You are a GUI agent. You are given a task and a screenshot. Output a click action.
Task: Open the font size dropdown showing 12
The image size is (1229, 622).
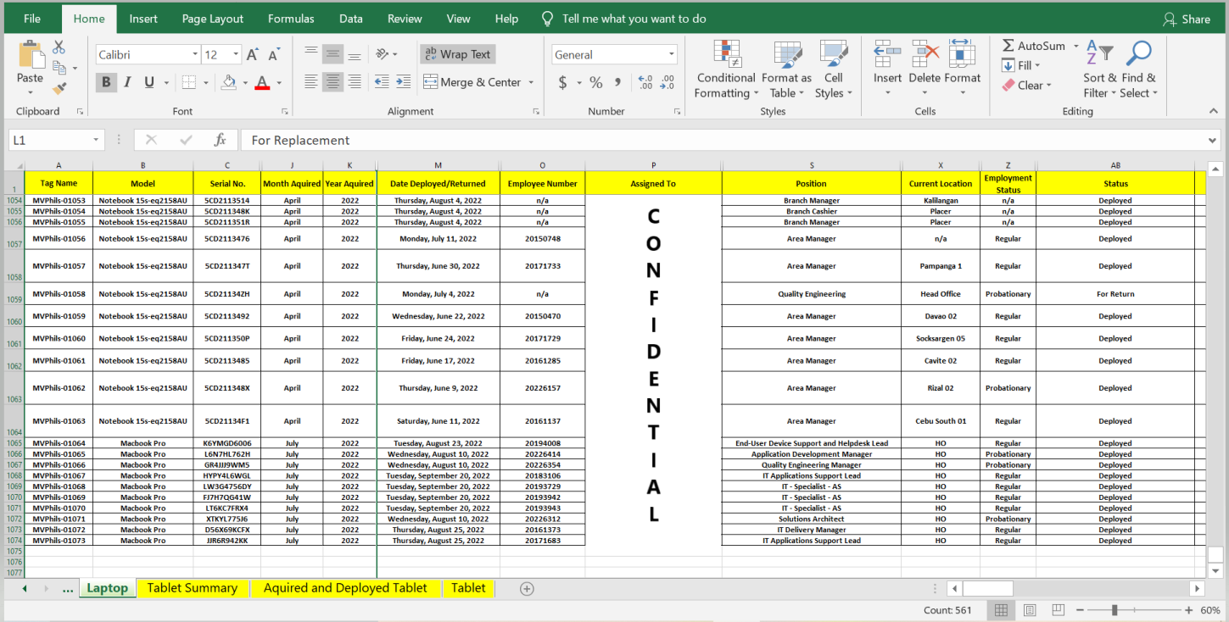tap(236, 55)
